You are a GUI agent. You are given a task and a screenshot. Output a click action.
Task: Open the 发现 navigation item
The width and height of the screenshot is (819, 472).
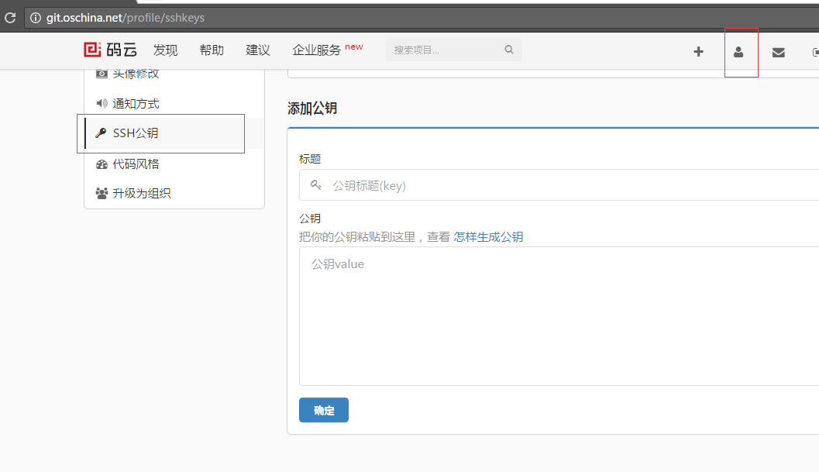tap(165, 50)
